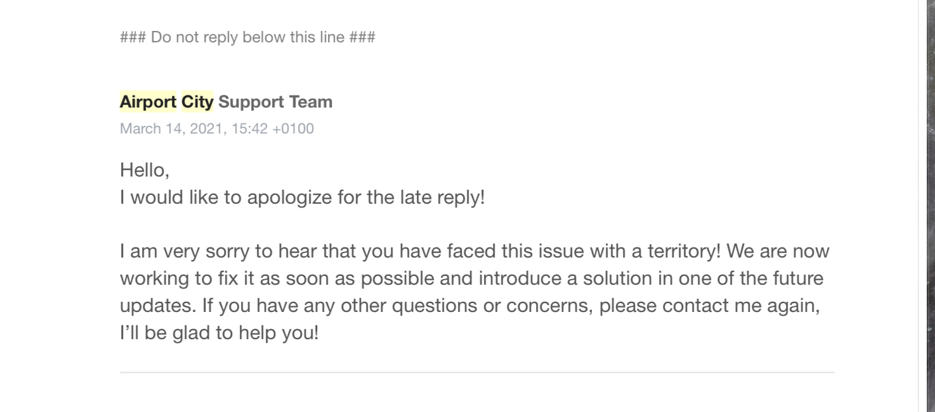The image size is (935, 412).
Task: Click the horizontal divider below the message
Action: point(477,373)
